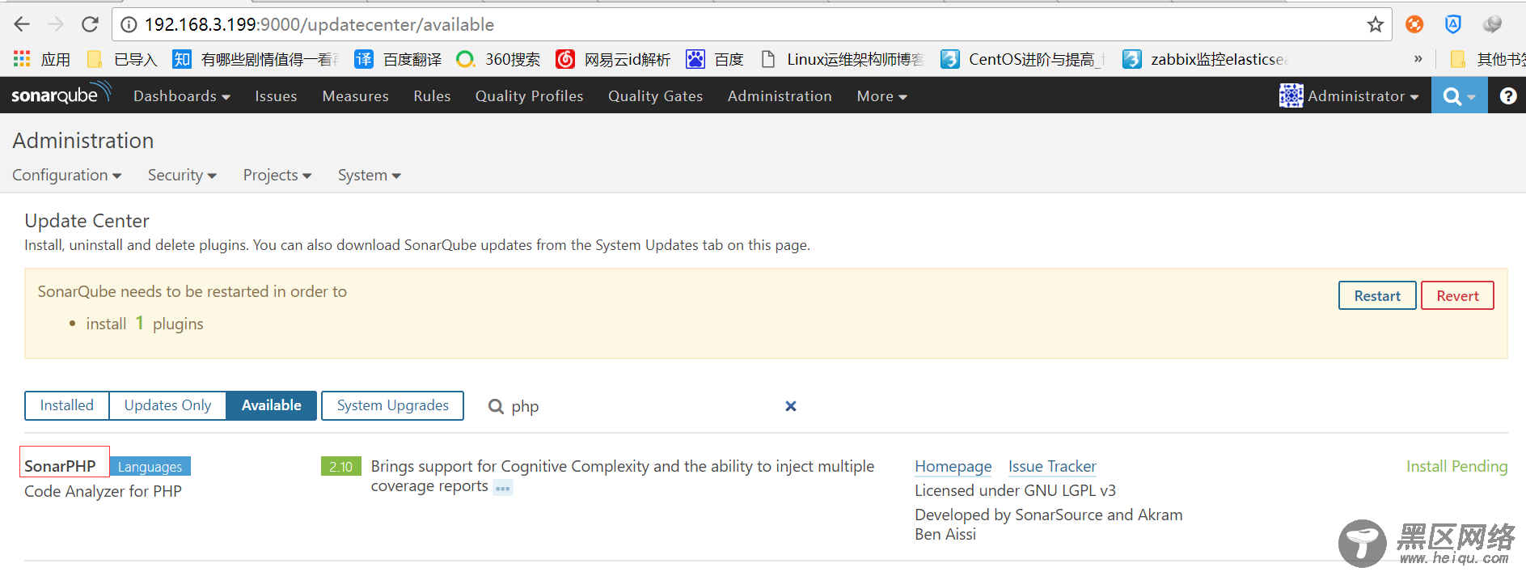This screenshot has width=1526, height=572.
Task: Open the 网易云id解析 bookmark
Action: pyautogui.click(x=614, y=59)
